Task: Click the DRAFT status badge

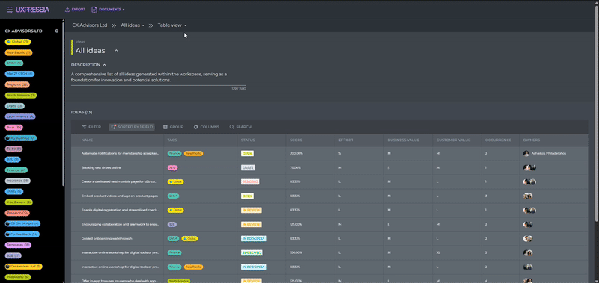Action: [x=248, y=167]
